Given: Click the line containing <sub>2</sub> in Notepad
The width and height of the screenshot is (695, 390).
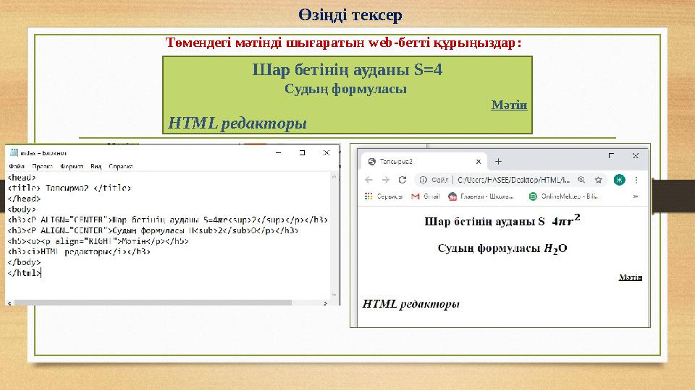Looking at the screenshot, I should click(153, 230).
